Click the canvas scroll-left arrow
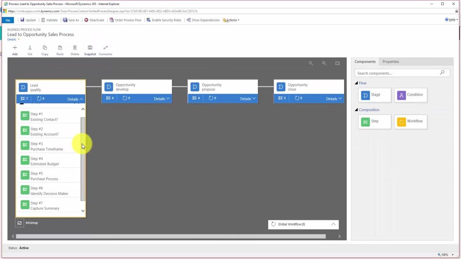 point(13,236)
